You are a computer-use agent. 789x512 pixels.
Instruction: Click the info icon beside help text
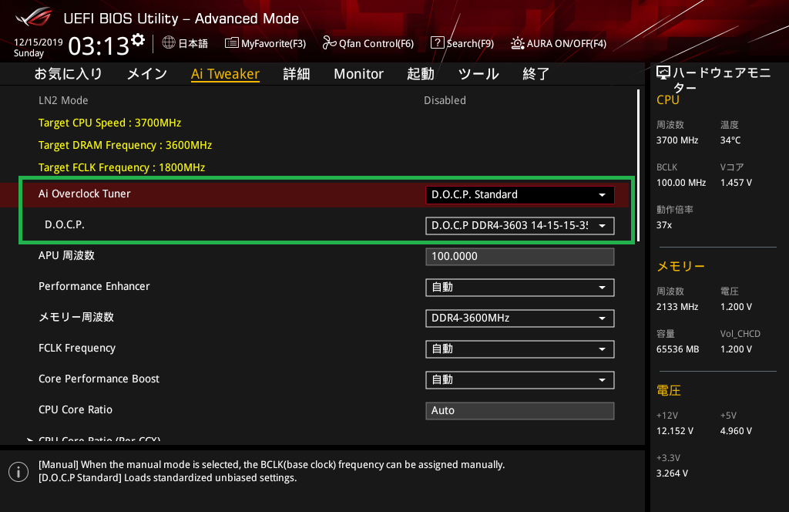18,472
